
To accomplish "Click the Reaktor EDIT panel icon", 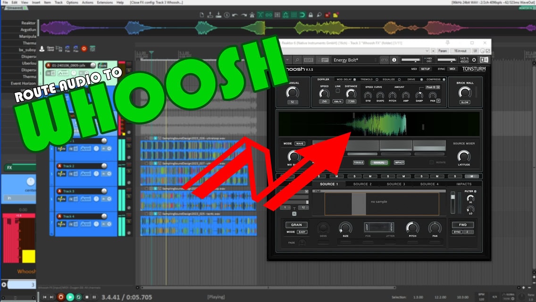I will [x=309, y=60].
